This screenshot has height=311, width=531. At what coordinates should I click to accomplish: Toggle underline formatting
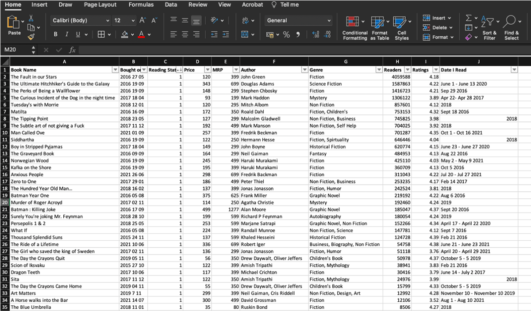tap(78, 34)
